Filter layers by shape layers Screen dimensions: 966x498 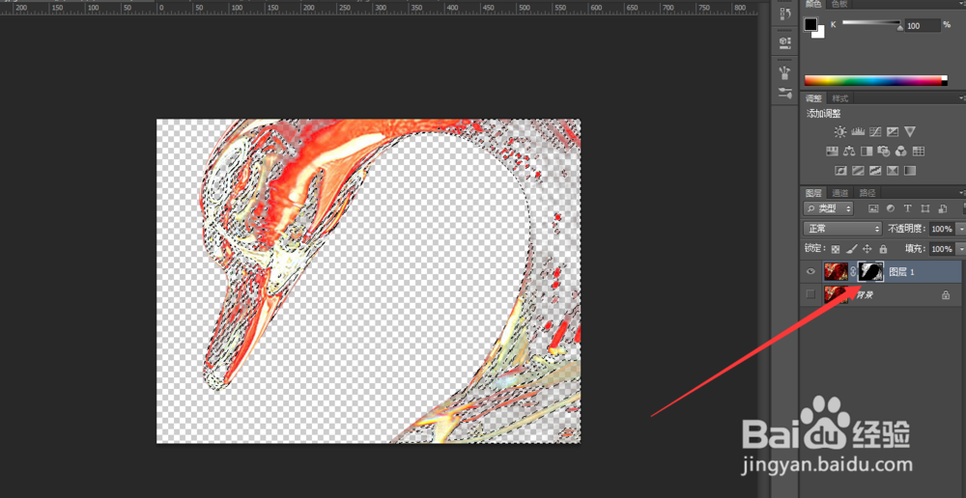(924, 208)
